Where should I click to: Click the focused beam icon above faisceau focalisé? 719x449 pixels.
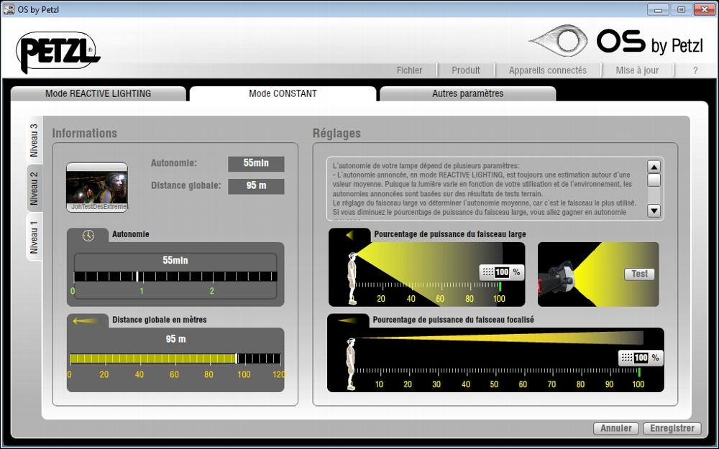347,320
